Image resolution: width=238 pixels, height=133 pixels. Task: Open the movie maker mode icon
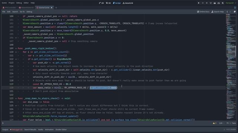[x=223, y=3]
